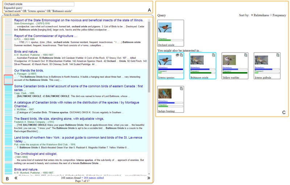The height and width of the screenshot is (185, 290).
Task: Click 'J. McMillan, - 1887.' author line
Action: [x=24, y=109]
